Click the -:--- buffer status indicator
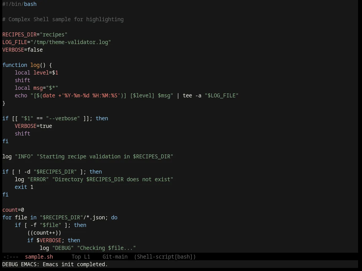Screen dimensions: 362x271 11,257
